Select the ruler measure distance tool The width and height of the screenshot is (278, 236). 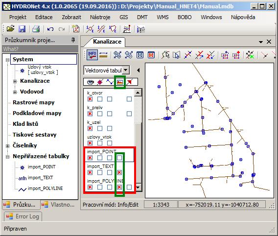click(x=103, y=55)
